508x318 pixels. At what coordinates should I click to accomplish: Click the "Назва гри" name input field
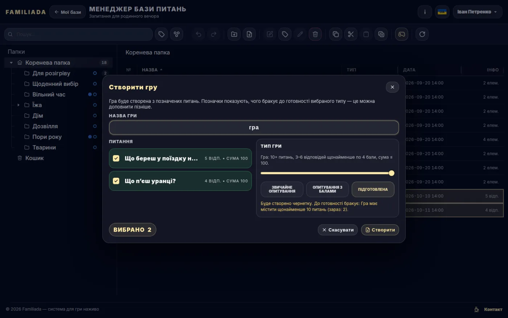pos(254,128)
